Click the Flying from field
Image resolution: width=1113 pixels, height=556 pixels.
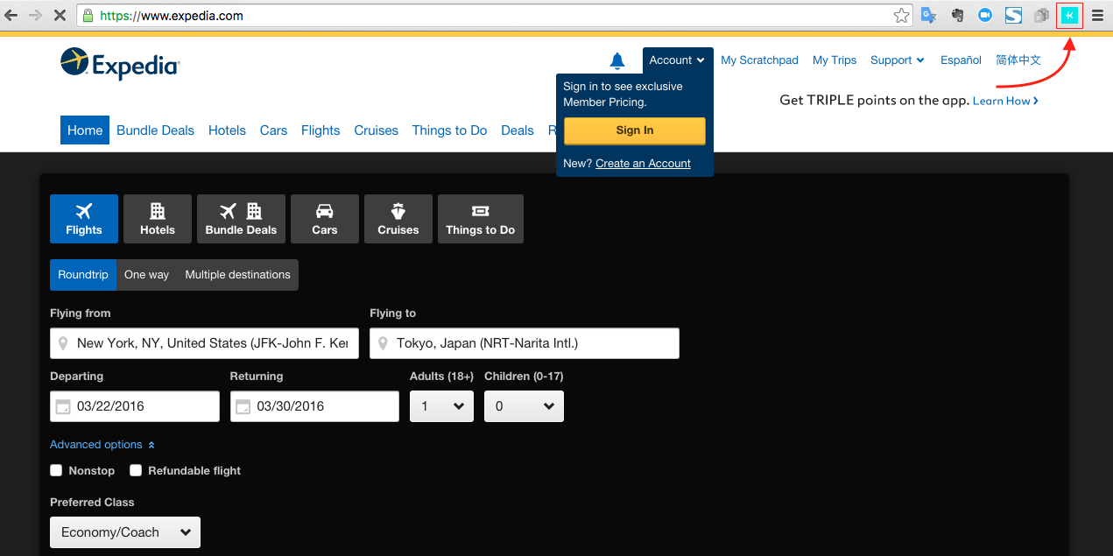point(204,343)
